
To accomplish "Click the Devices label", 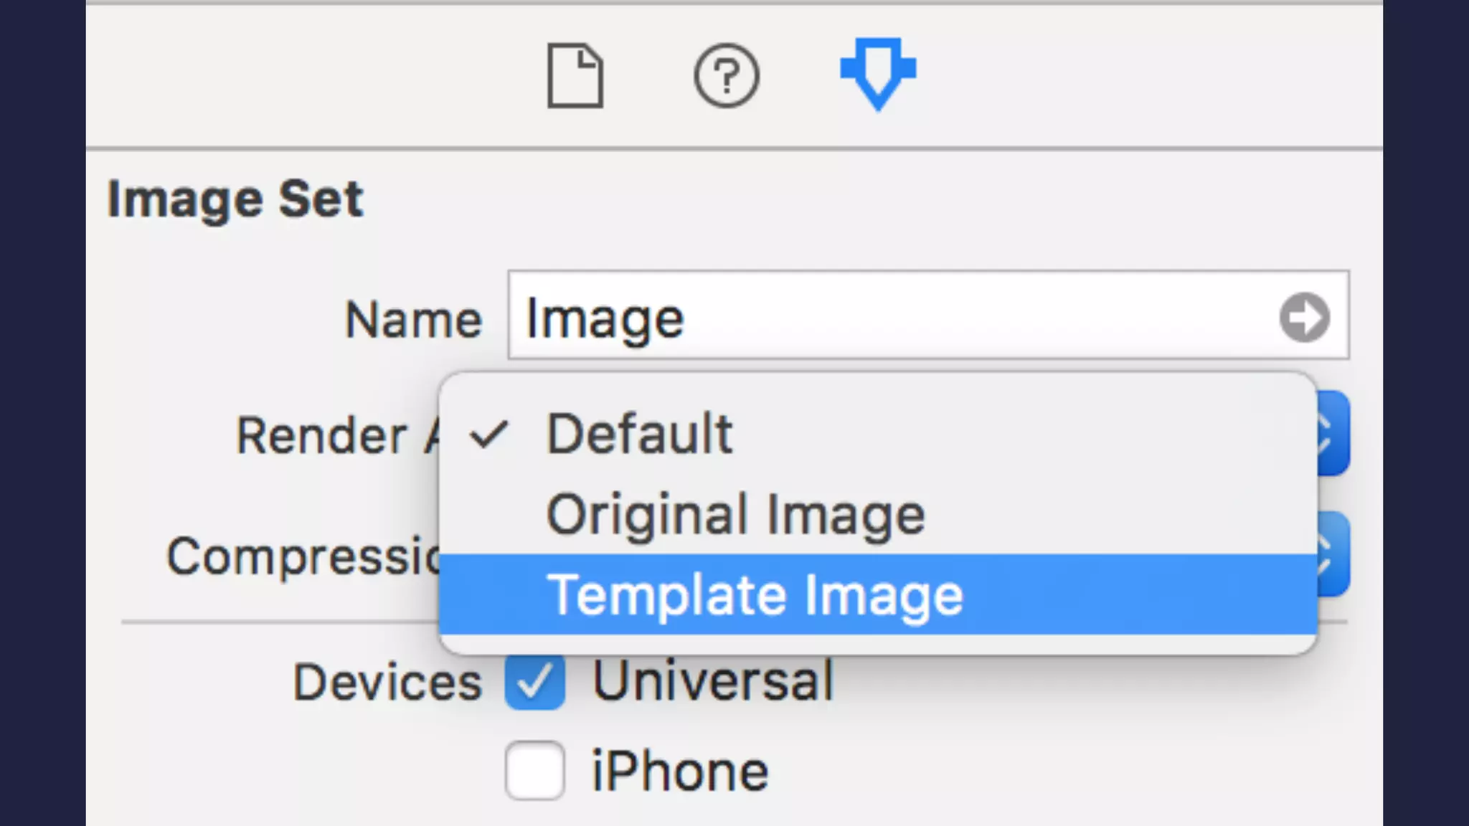I will click(387, 682).
